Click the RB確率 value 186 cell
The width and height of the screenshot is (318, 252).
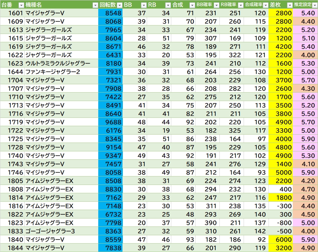232,240
